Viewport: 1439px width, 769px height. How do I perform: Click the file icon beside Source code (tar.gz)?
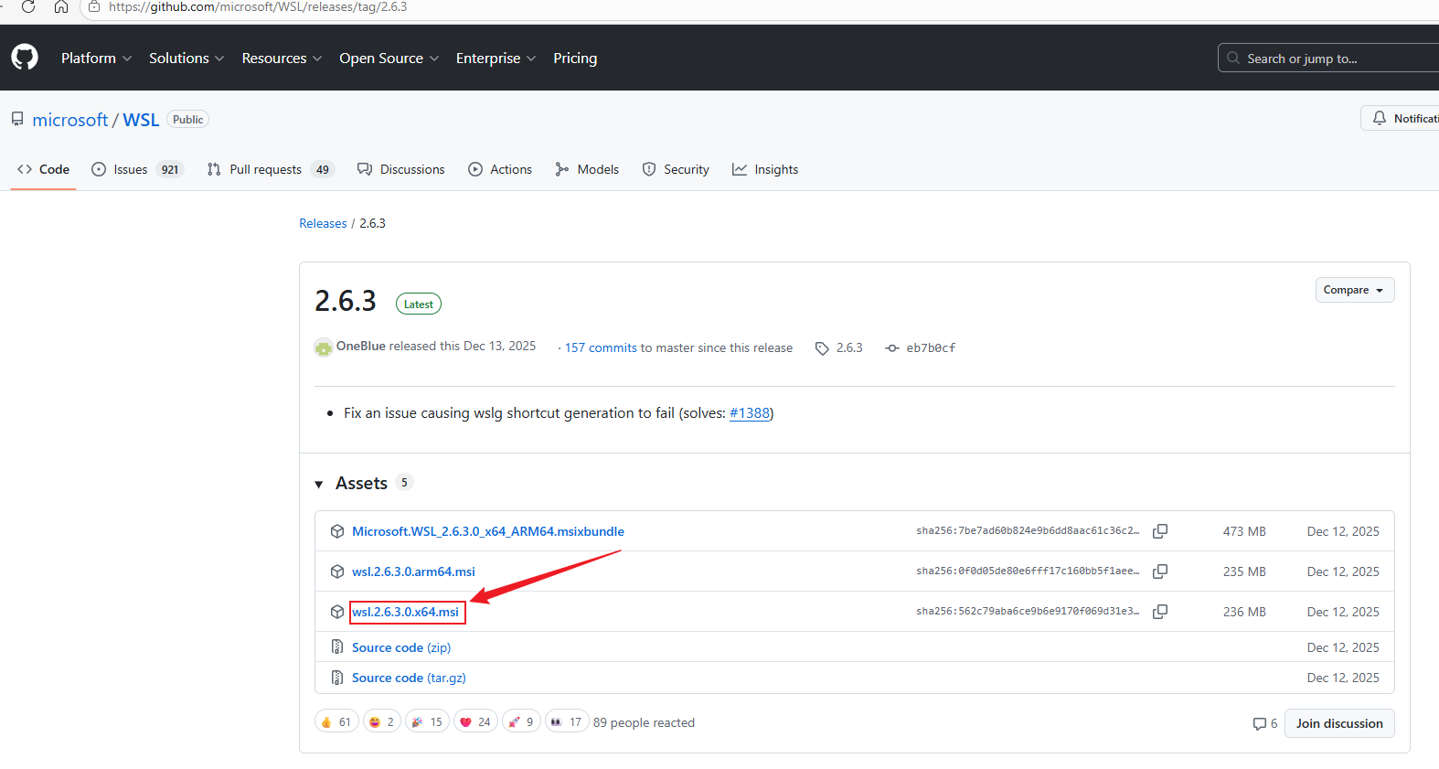(337, 678)
